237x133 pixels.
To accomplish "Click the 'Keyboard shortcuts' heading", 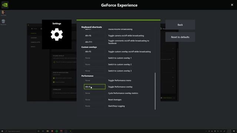I will (91, 27).
